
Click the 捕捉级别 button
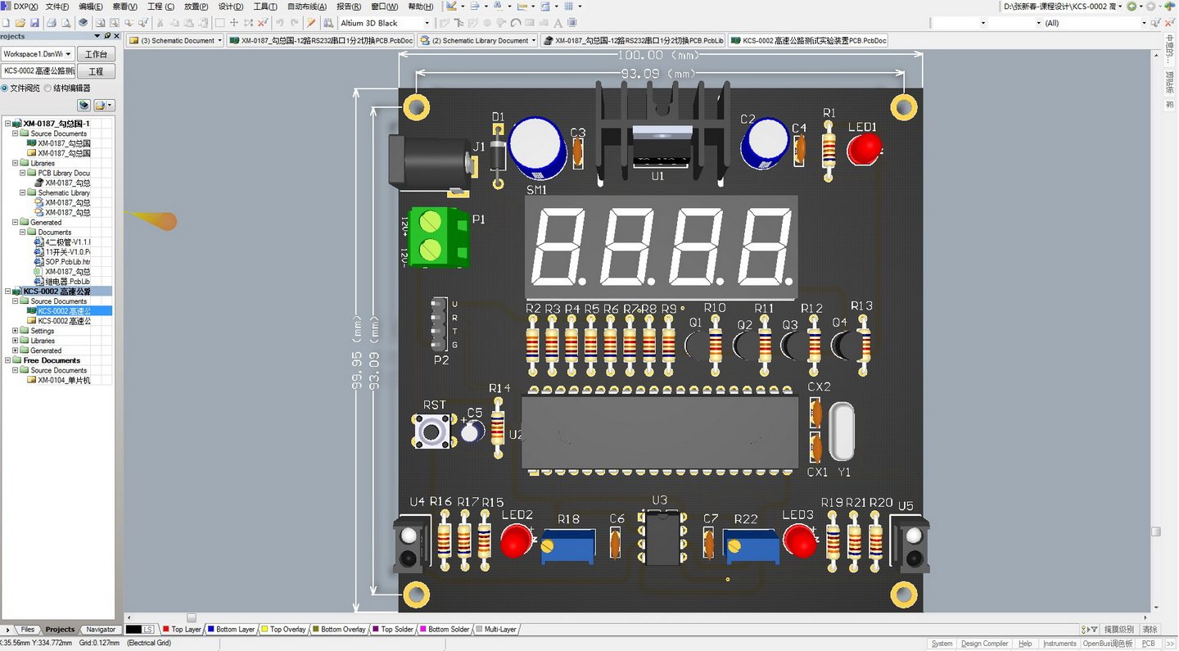pyautogui.click(x=1119, y=630)
